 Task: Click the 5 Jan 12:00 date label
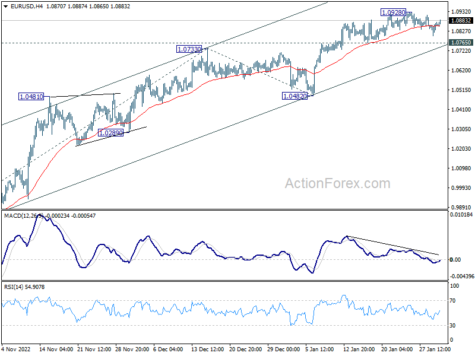tap(319, 349)
